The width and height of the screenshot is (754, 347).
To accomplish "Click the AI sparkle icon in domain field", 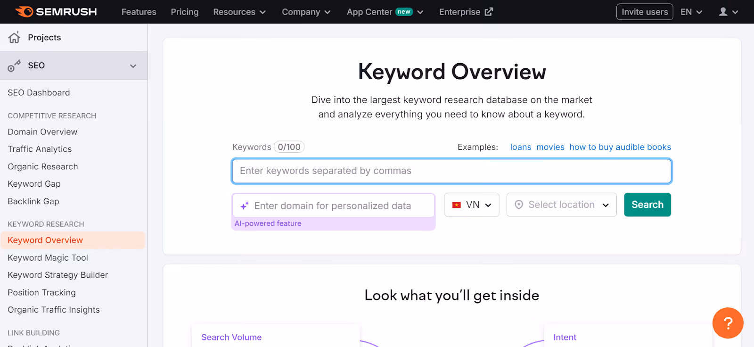I will (245, 206).
